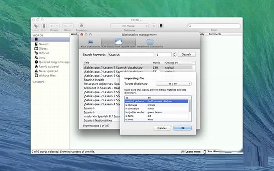This screenshot has height=171, width=274.
Task: Select the ¿Sabías que..? Lesson 5 row
Action: (101, 76)
